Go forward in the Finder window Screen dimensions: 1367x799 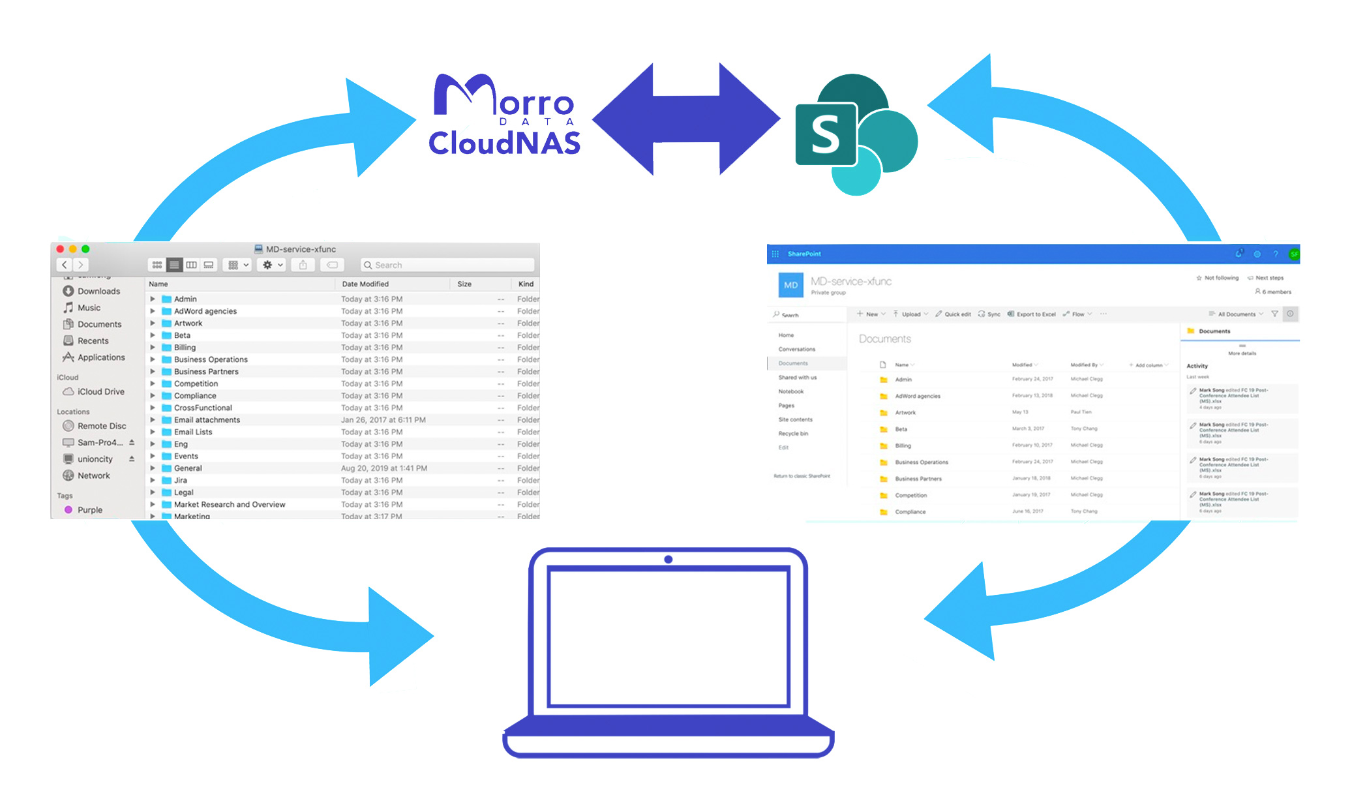pyautogui.click(x=81, y=265)
